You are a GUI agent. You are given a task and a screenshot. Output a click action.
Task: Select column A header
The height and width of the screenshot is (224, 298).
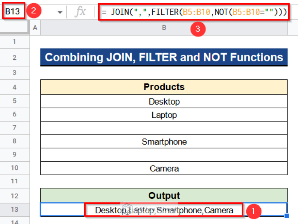pyautogui.click(x=35, y=28)
